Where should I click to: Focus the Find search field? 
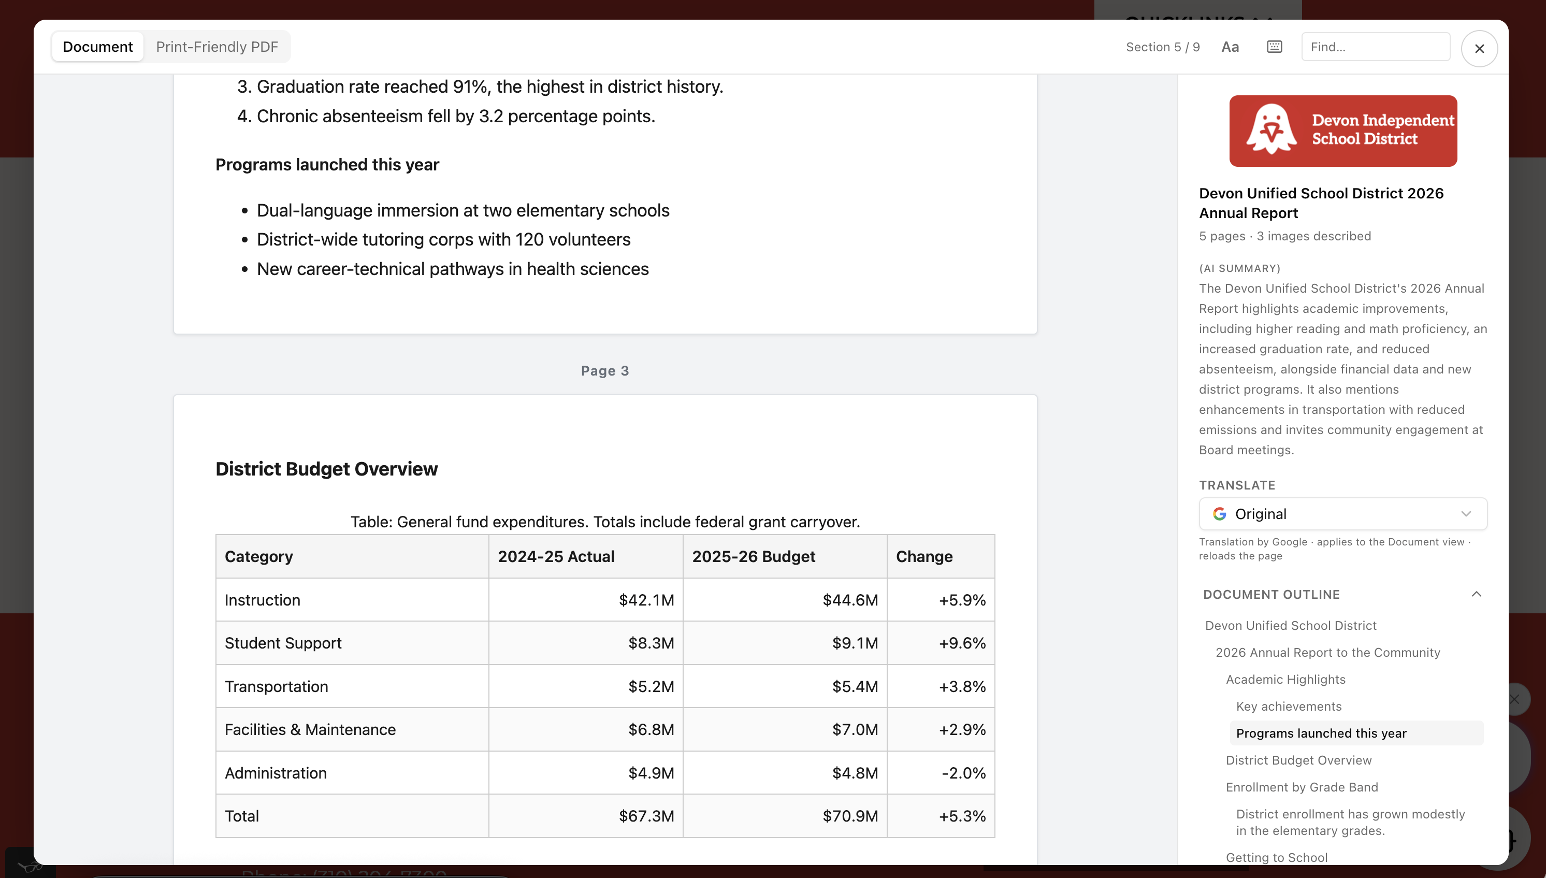[x=1376, y=47]
